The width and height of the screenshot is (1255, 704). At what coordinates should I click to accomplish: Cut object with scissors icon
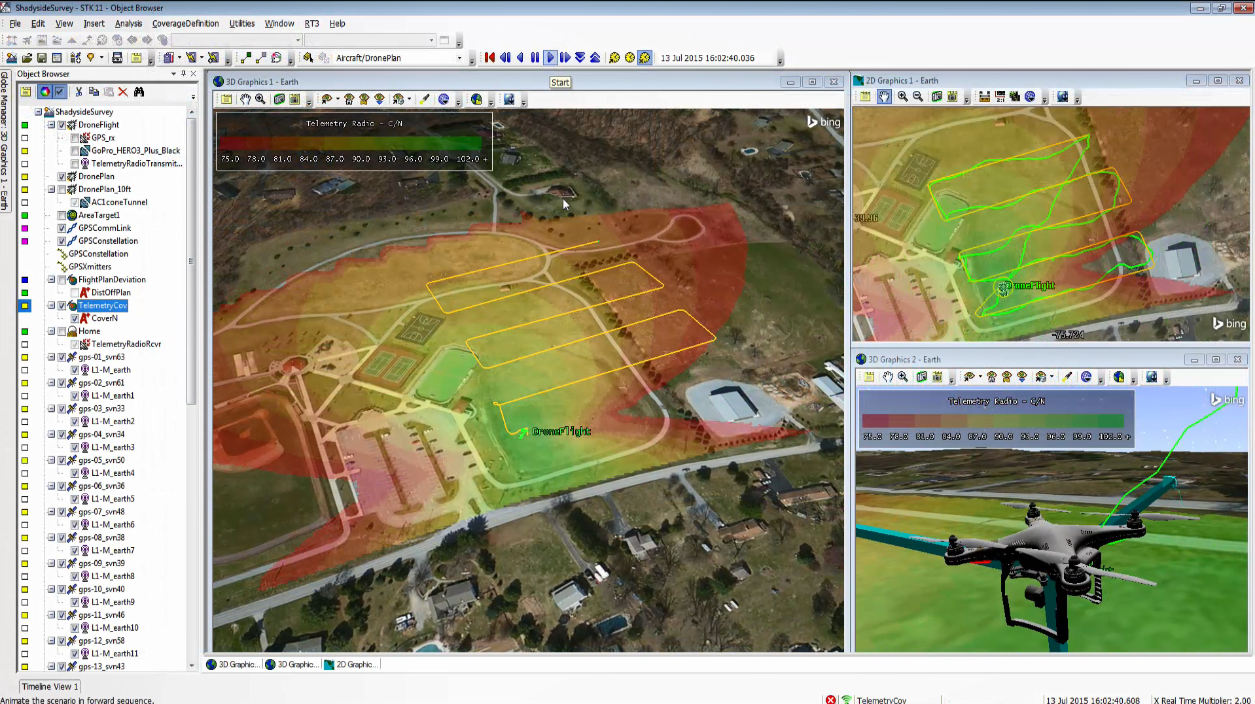coord(79,92)
